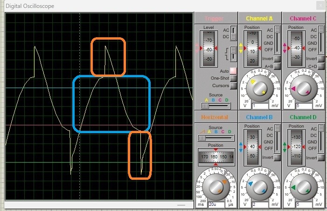Click the Horizontal timebase knob
Image resolution: width=327 pixels, height=211 pixels.
pos(216,187)
